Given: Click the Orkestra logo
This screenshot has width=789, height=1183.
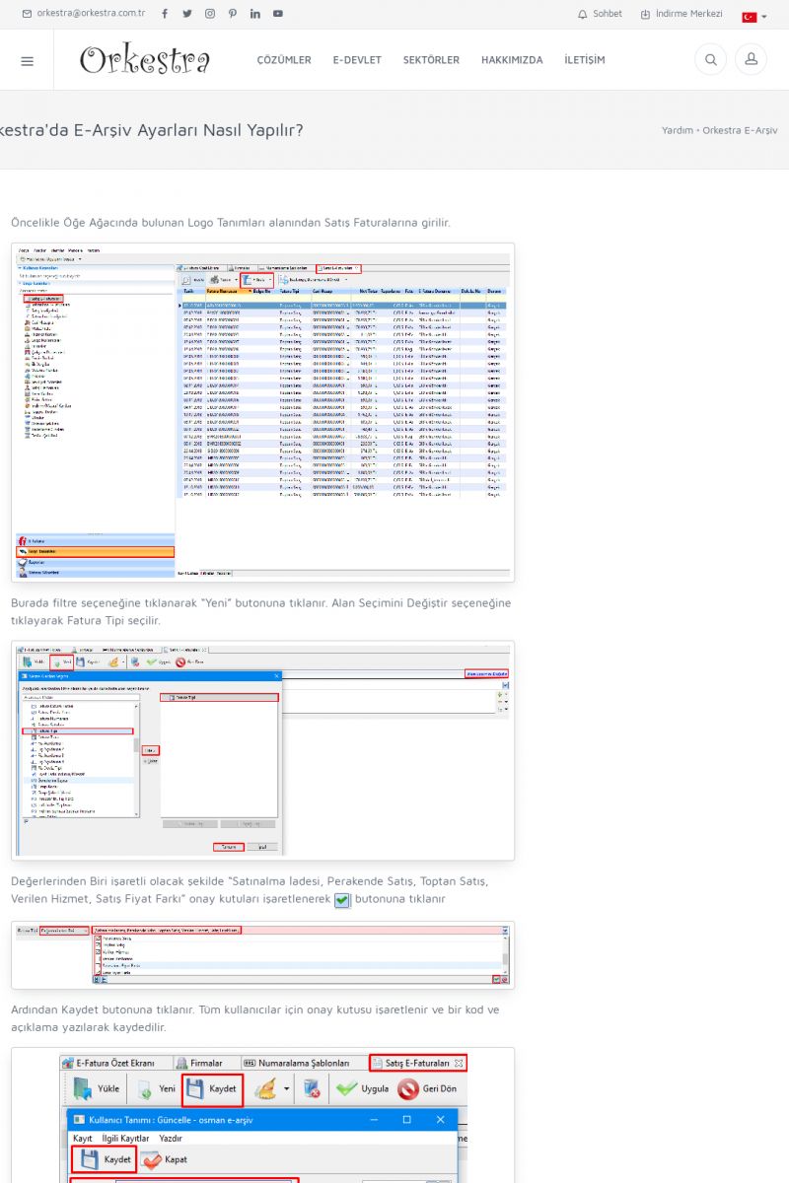Looking at the screenshot, I should pyautogui.click(x=145, y=60).
